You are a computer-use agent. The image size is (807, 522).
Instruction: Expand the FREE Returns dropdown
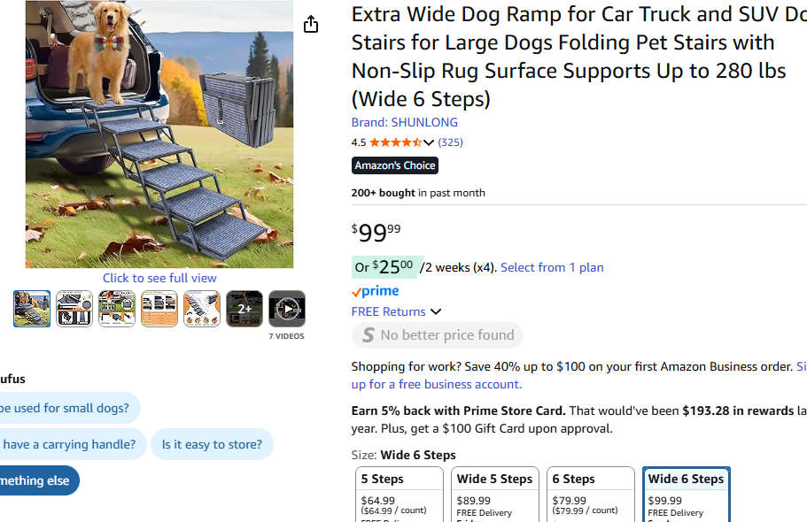pos(436,311)
